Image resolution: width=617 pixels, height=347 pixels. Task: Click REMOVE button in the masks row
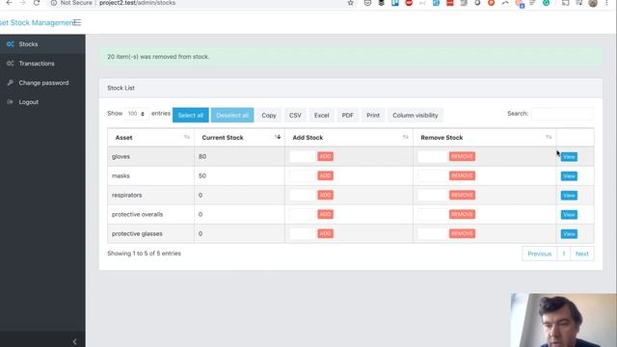[462, 175]
